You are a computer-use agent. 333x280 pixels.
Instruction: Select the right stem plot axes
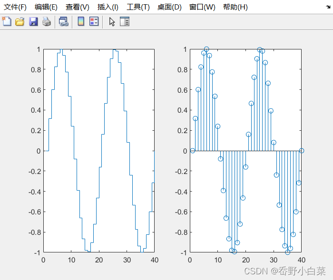click(246, 151)
